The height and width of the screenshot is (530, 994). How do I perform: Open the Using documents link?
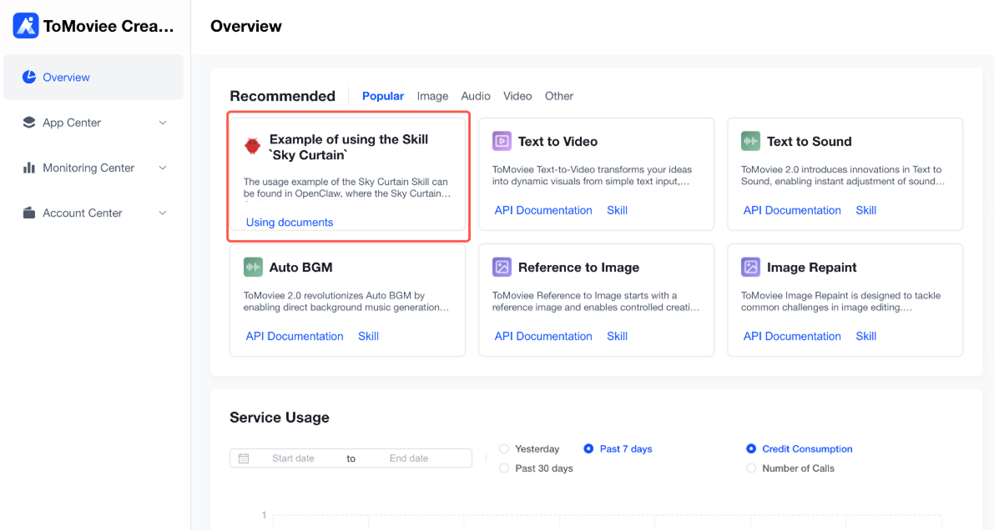coord(290,222)
